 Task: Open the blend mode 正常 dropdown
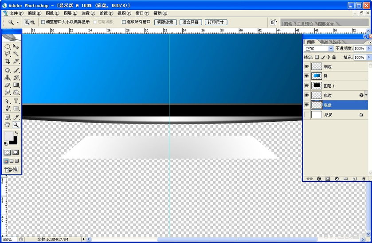pos(331,49)
